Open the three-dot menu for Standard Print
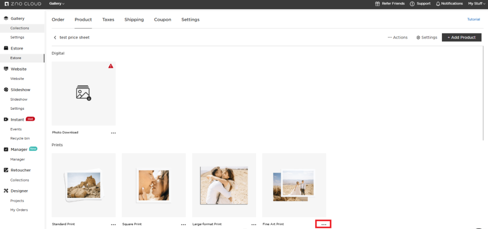 point(113,224)
